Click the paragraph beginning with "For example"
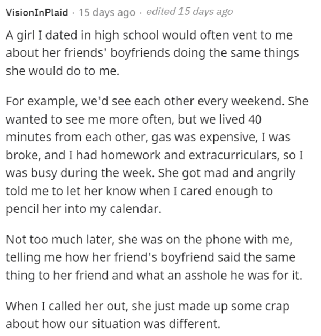The width and height of the screenshot is (321, 336). (x=157, y=155)
